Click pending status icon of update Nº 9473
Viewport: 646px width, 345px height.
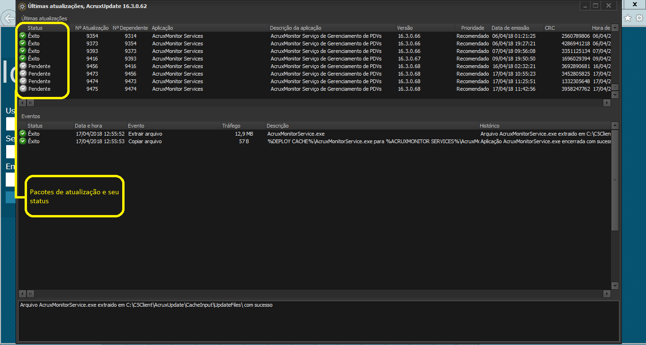(x=23, y=73)
